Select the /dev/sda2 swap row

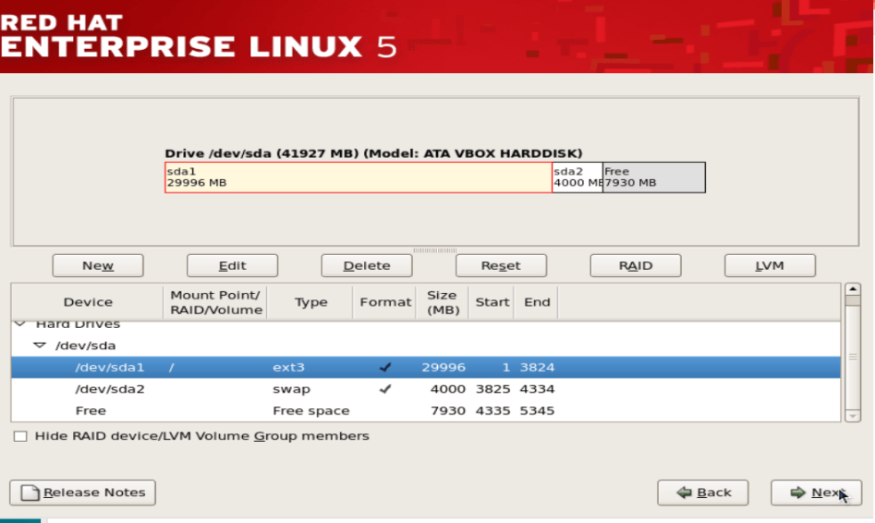pos(426,389)
